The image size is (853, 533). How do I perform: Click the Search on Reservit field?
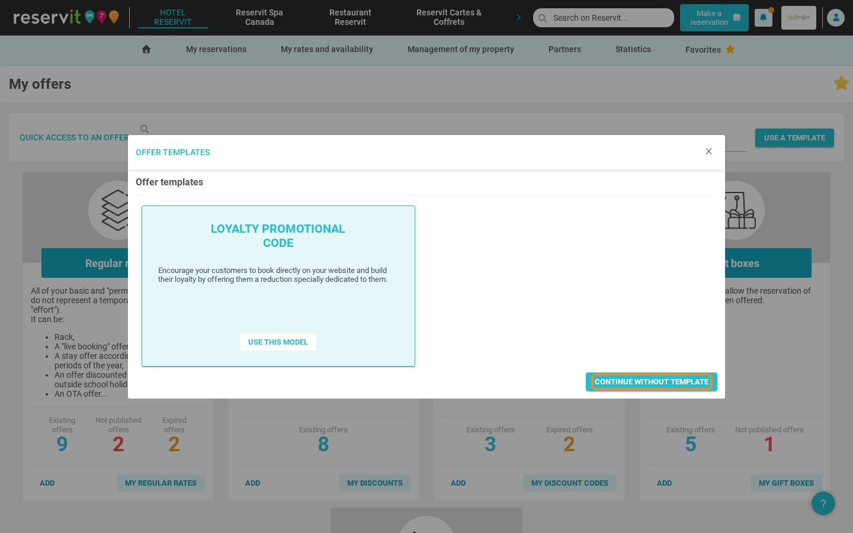[x=604, y=18]
